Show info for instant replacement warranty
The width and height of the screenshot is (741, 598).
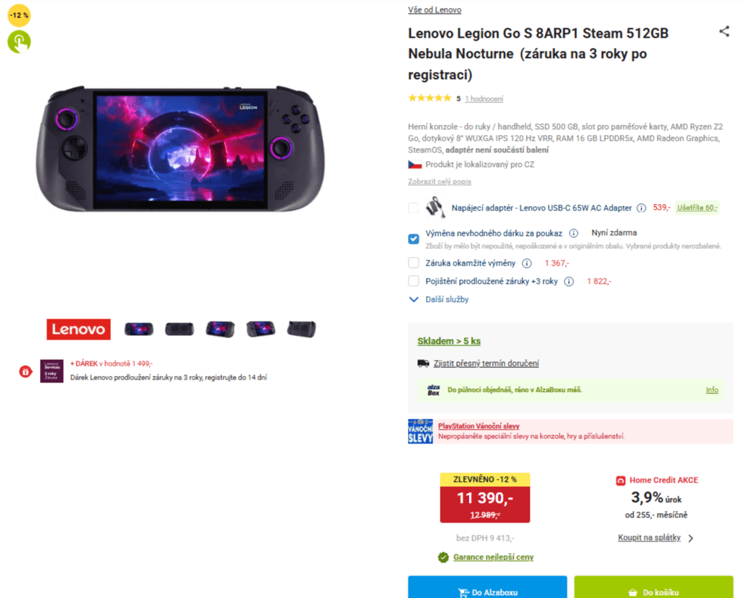(x=527, y=263)
